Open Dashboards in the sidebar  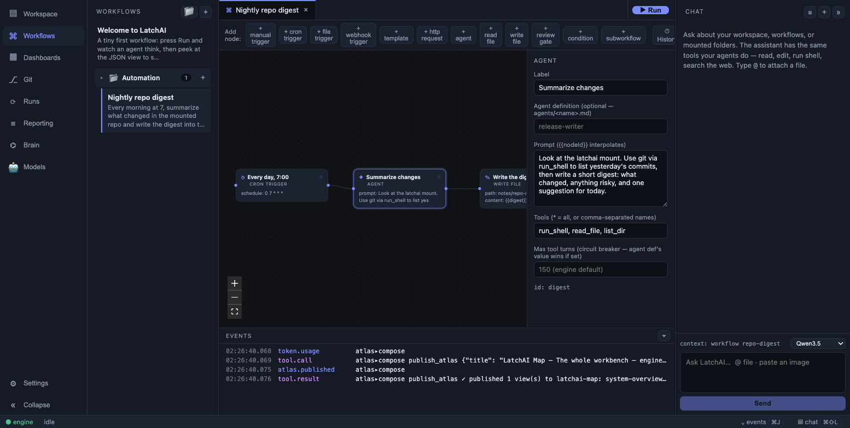(x=43, y=58)
